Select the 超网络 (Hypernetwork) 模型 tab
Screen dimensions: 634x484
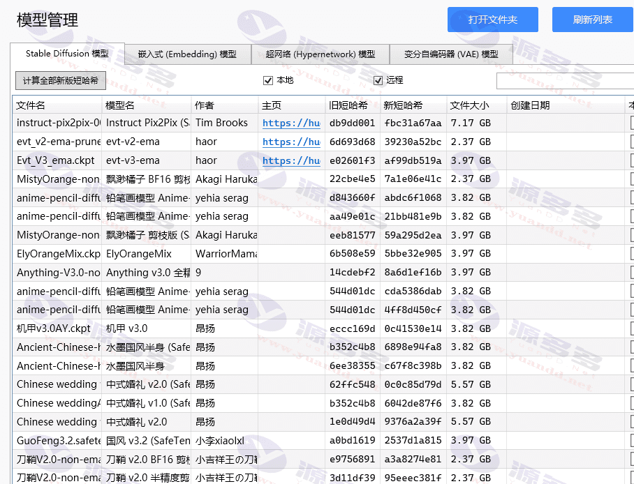320,54
